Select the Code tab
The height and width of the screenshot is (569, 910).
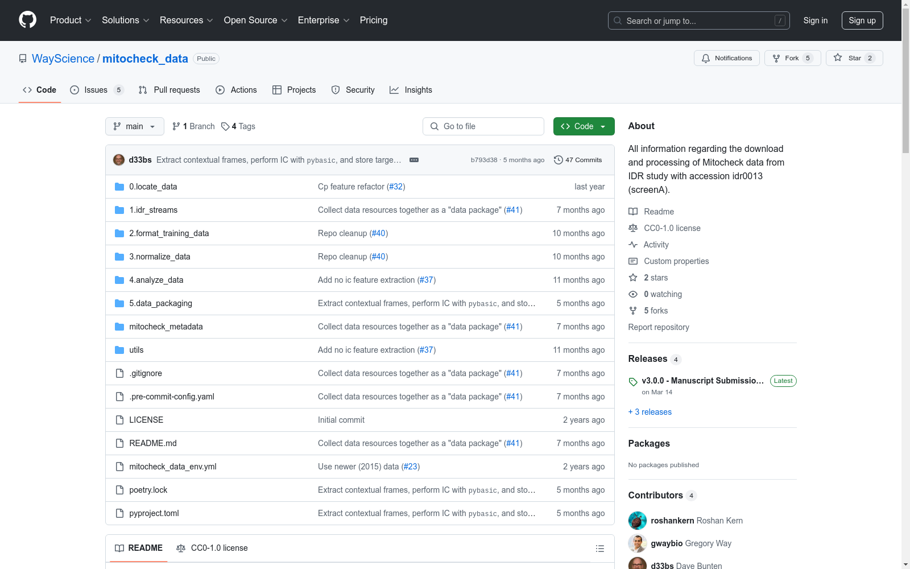pos(40,90)
